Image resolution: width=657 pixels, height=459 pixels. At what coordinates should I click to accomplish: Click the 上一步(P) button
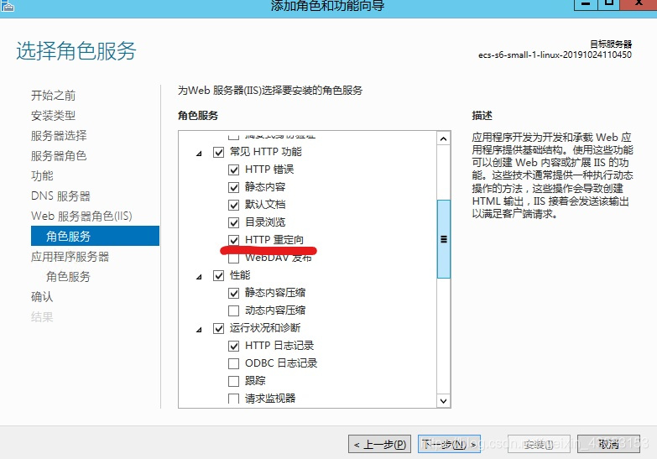click(x=380, y=444)
